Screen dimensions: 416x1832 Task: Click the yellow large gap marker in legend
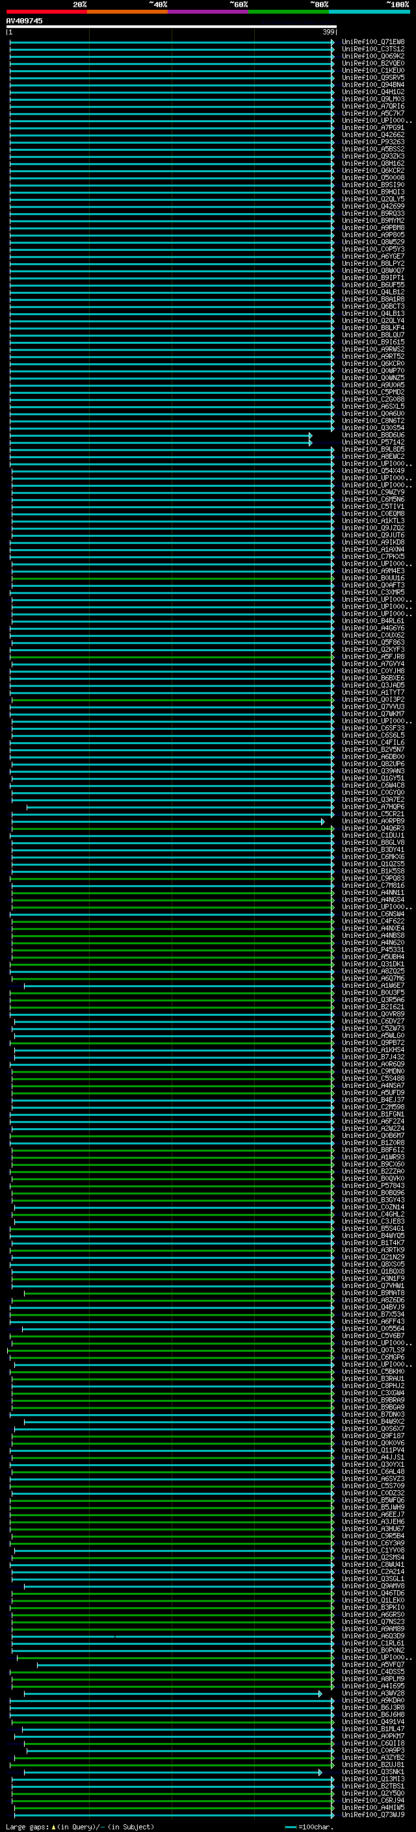pyautogui.click(x=53, y=1827)
